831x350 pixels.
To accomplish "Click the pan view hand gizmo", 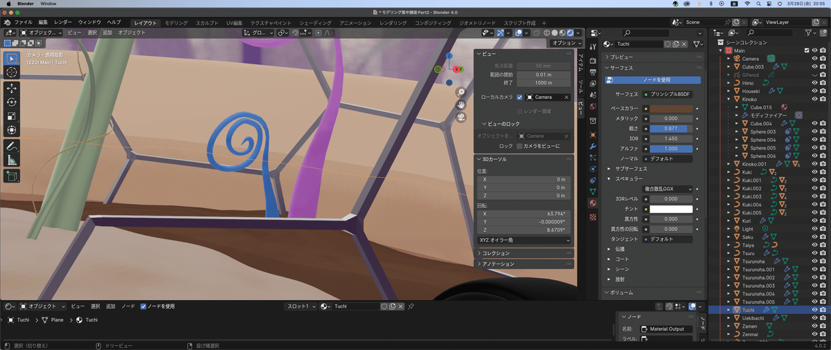I will pyautogui.click(x=461, y=104).
